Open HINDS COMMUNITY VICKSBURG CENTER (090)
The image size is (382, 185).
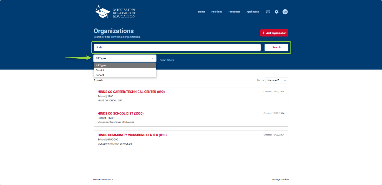(132, 135)
